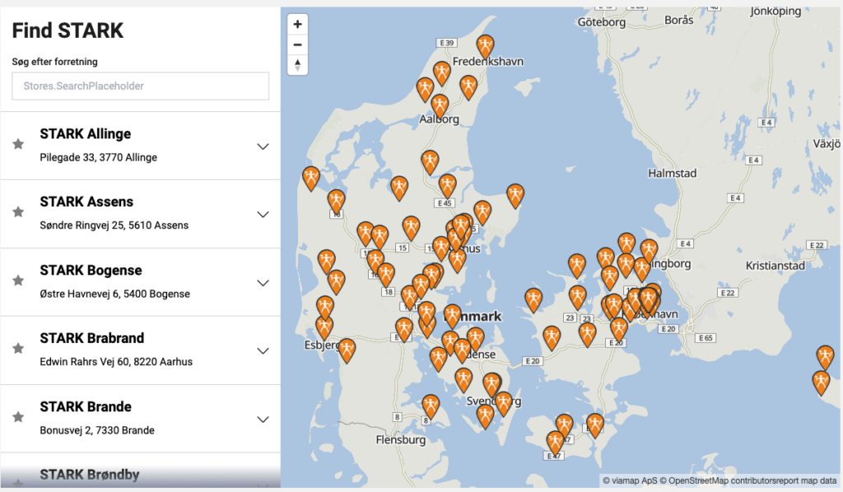This screenshot has width=843, height=492.
Task: Select store marker at Frederikshavn
Action: coord(486,46)
